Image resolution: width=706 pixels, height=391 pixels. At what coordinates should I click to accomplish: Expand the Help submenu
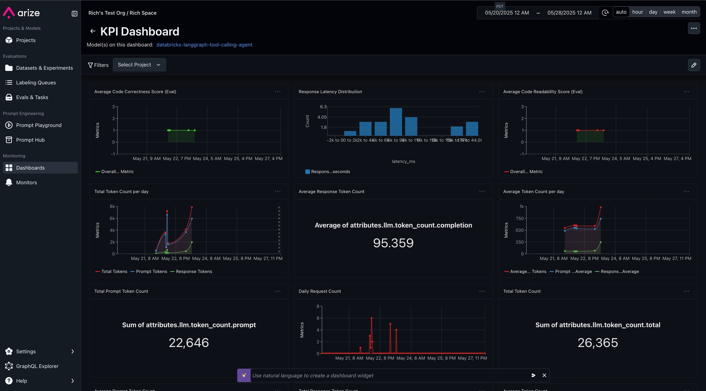(x=72, y=381)
